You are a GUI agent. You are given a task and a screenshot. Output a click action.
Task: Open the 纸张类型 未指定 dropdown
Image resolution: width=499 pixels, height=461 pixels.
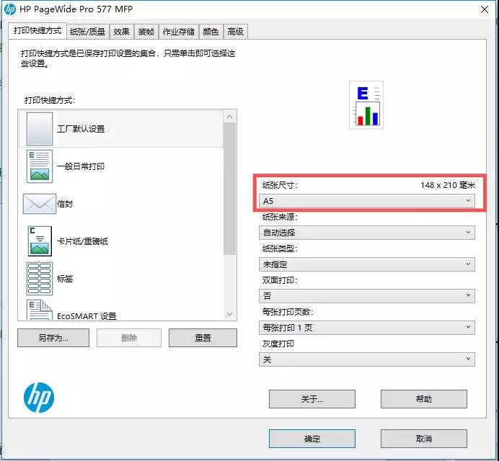[367, 264]
